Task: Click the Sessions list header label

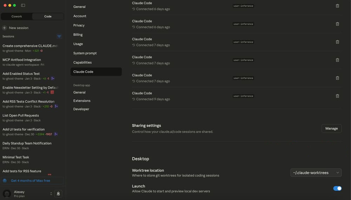Action: (x=8, y=36)
